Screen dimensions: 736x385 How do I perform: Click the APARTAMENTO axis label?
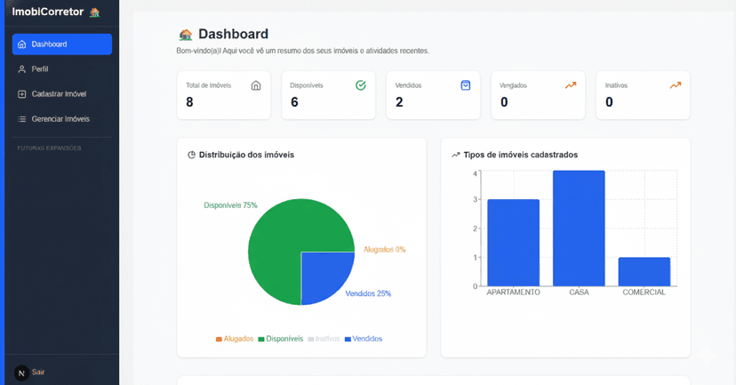tap(514, 292)
